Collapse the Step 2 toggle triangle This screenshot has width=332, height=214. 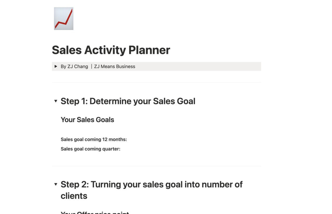56,185
